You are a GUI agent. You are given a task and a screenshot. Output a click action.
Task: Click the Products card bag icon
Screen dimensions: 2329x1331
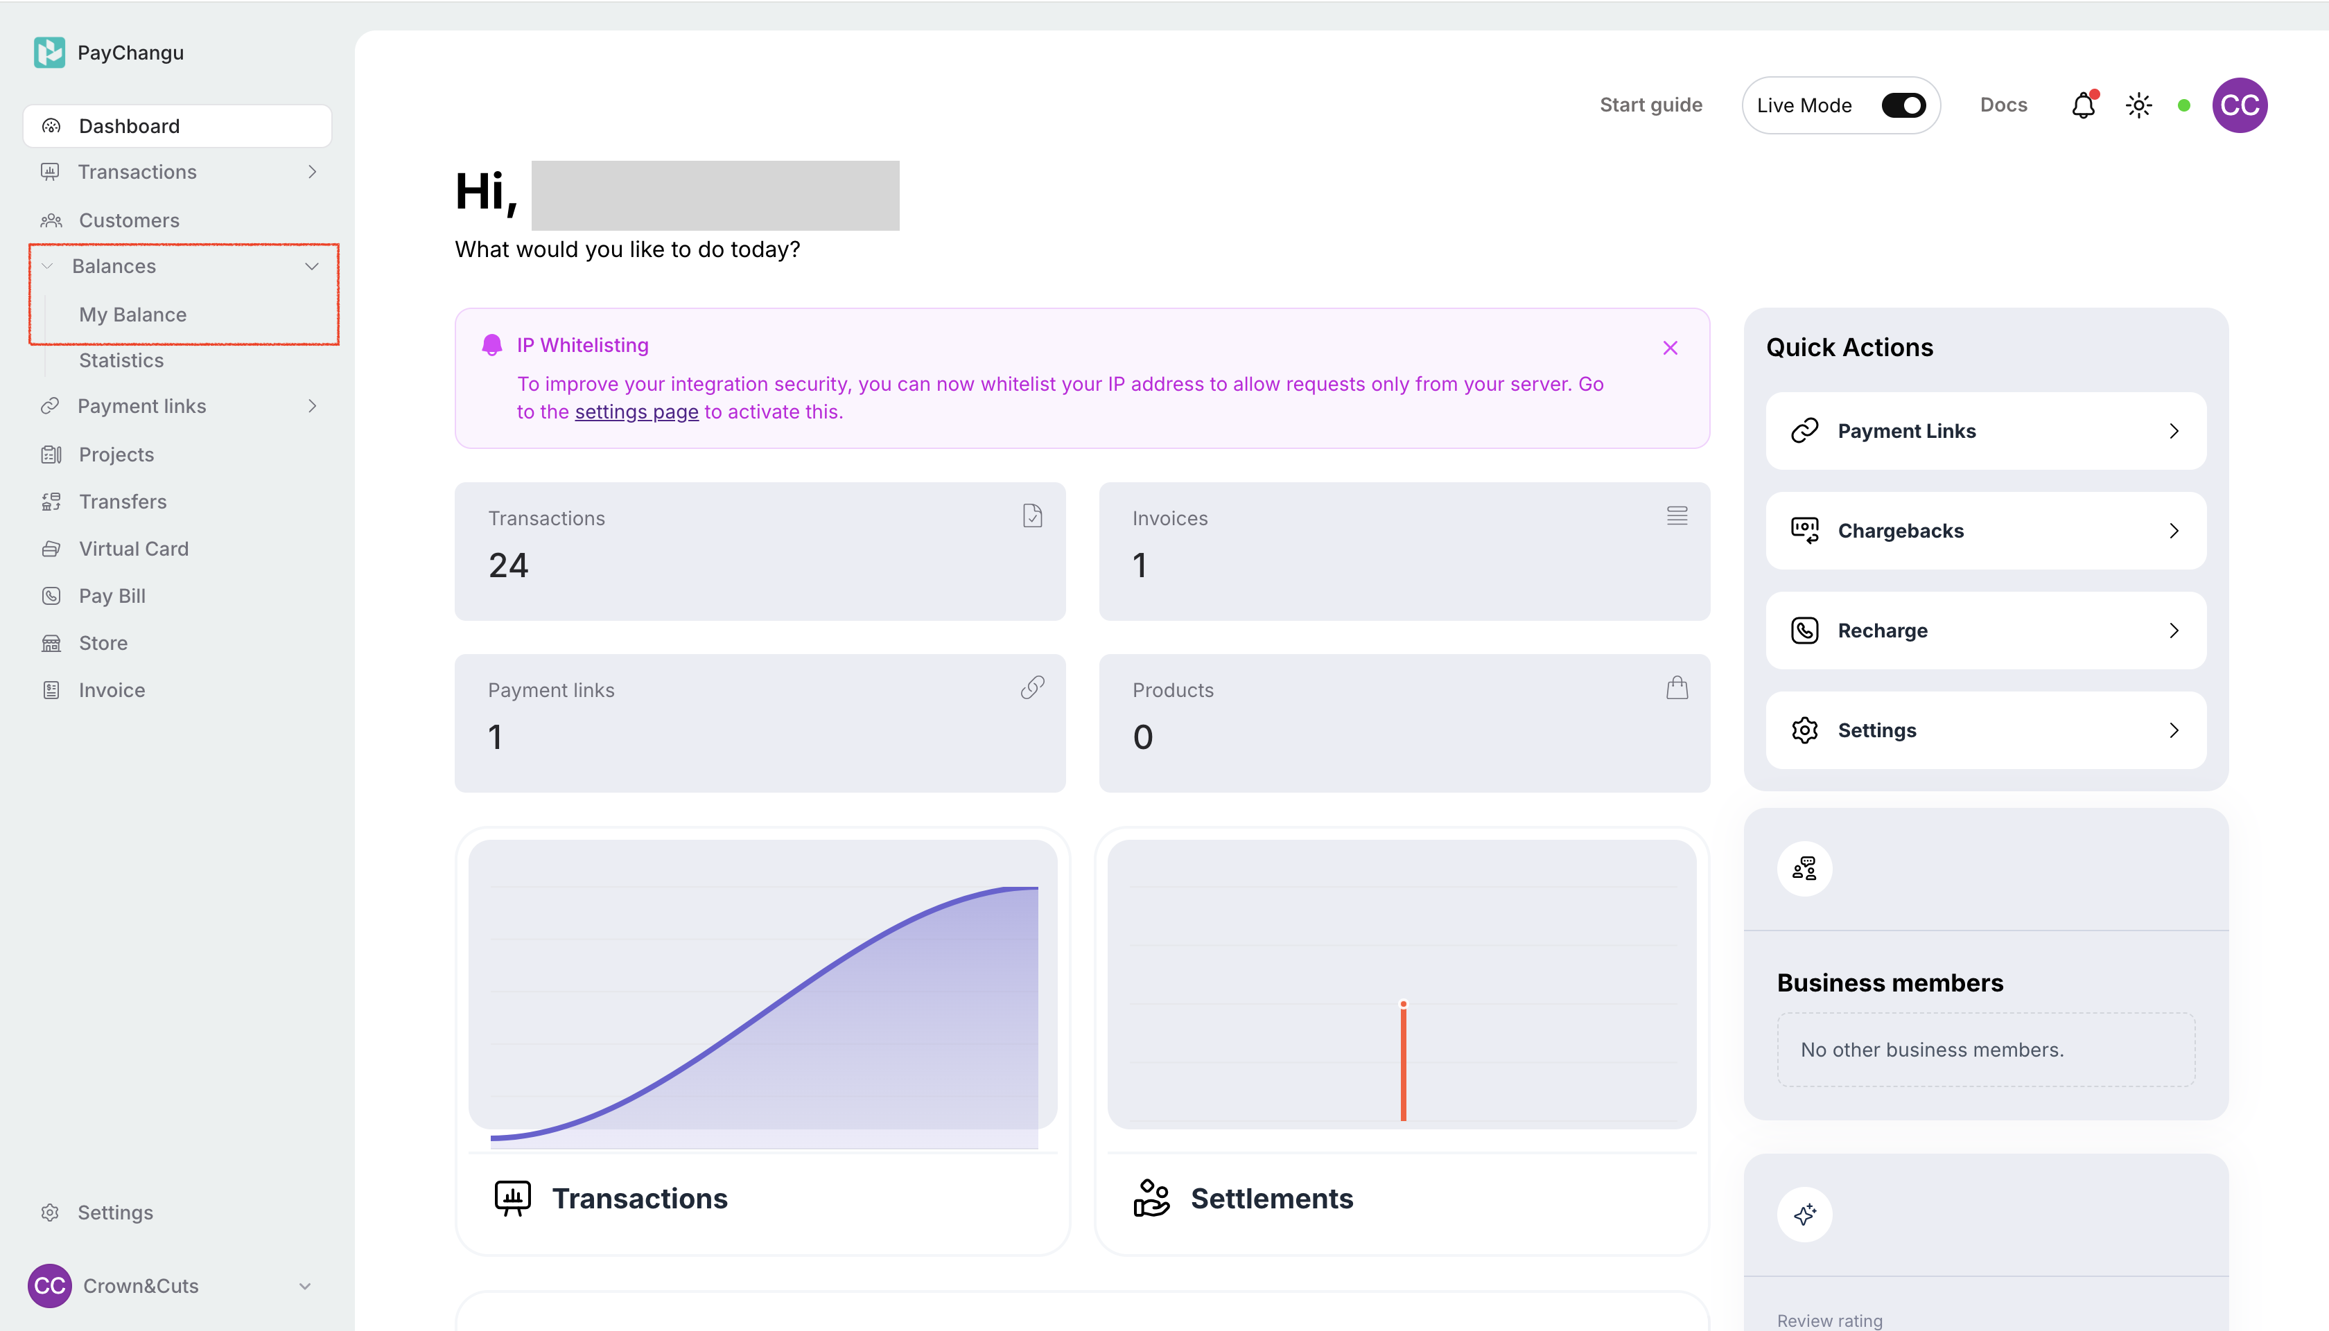[x=1676, y=687]
